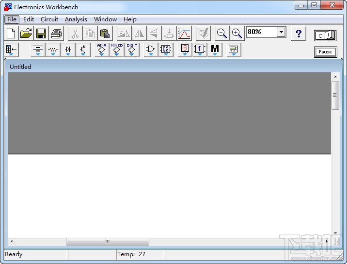Open the Diodes parts bin
Viewport: 347px width, 264px height.
68,50
